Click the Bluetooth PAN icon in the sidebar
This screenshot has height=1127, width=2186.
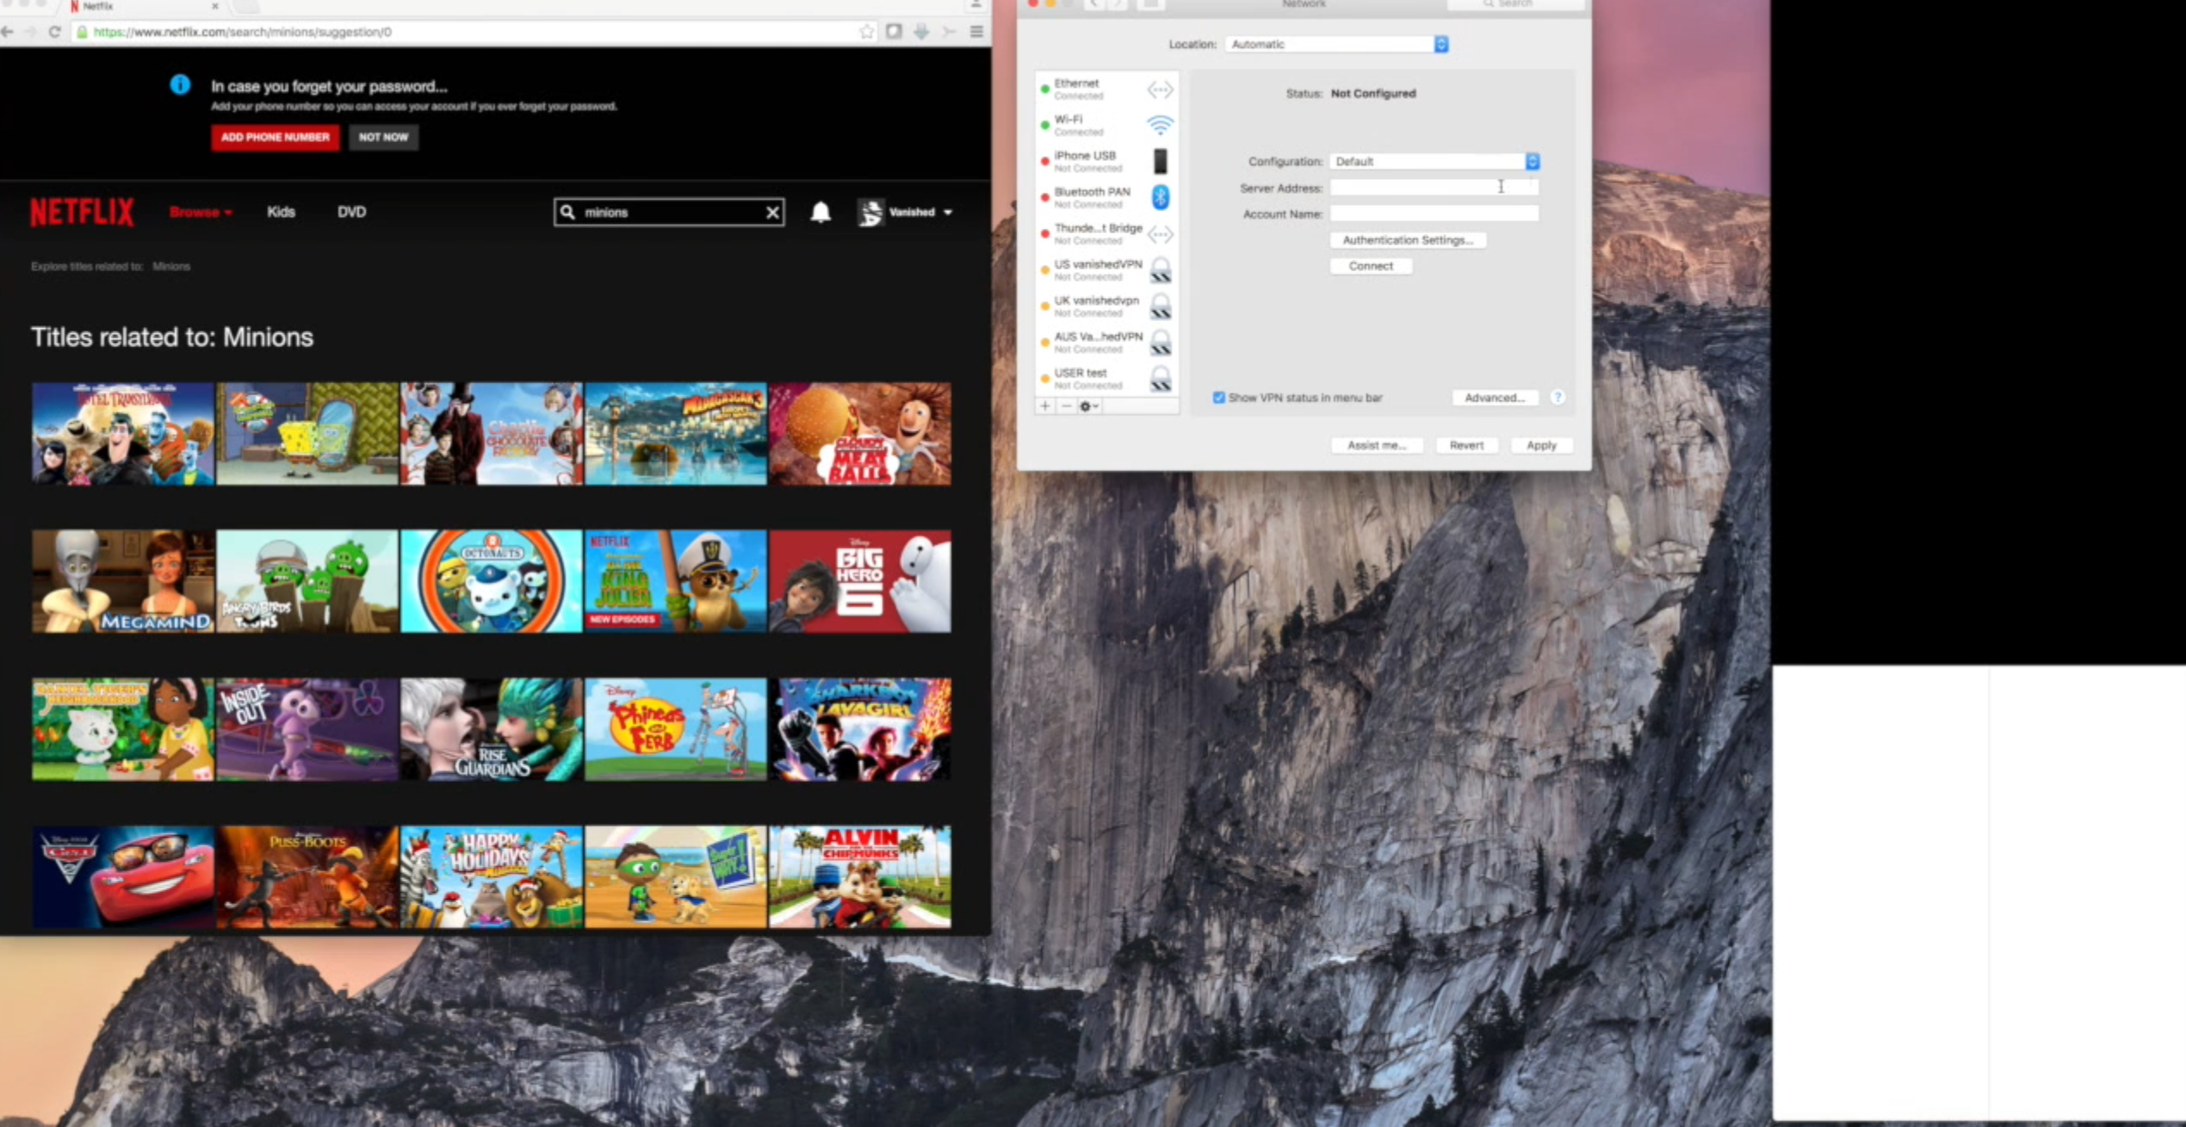pos(1160,196)
